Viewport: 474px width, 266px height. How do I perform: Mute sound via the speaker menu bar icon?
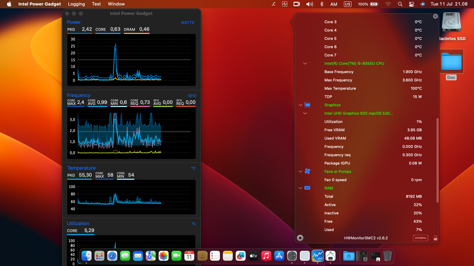(x=309, y=4)
